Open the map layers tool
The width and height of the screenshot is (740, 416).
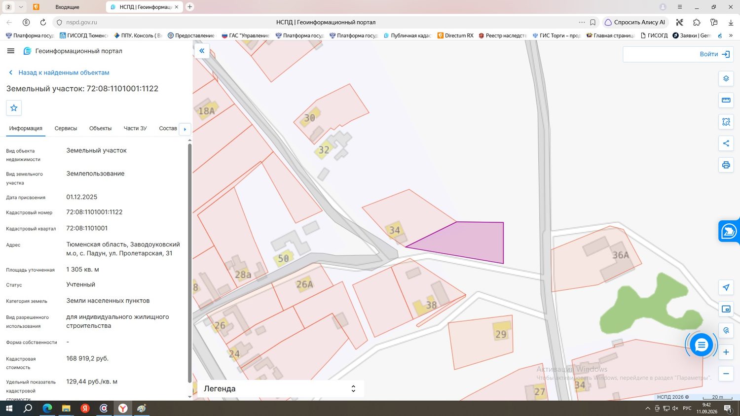pos(726,78)
